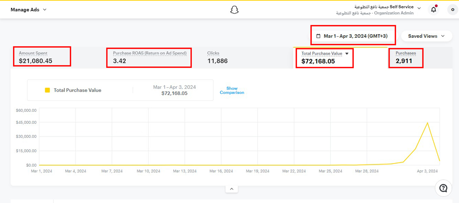459x203 pixels.
Task: Click the Apr 3, 2024 axis label
Action: coord(427,171)
